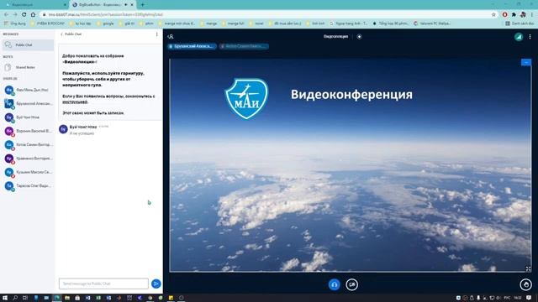This screenshot has width=538, height=302.
Task: Click the MAI logo on the slide
Action: [246, 99]
